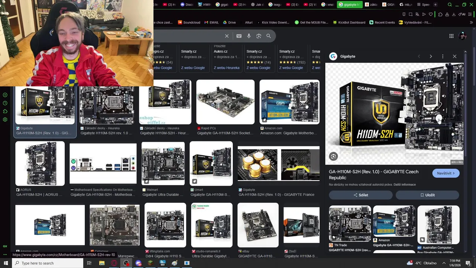476x268 pixels.
Task: Click the Uložit save button
Action: (427, 195)
